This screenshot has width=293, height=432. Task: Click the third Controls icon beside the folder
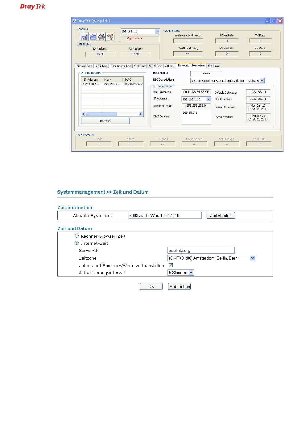point(101,37)
